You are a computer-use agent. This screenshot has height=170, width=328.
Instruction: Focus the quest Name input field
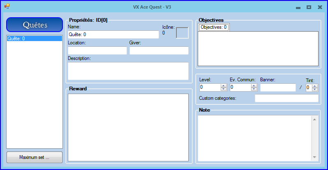113,34
